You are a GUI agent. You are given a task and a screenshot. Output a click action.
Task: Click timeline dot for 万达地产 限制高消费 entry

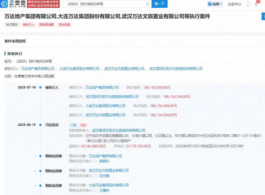coord(40,156)
